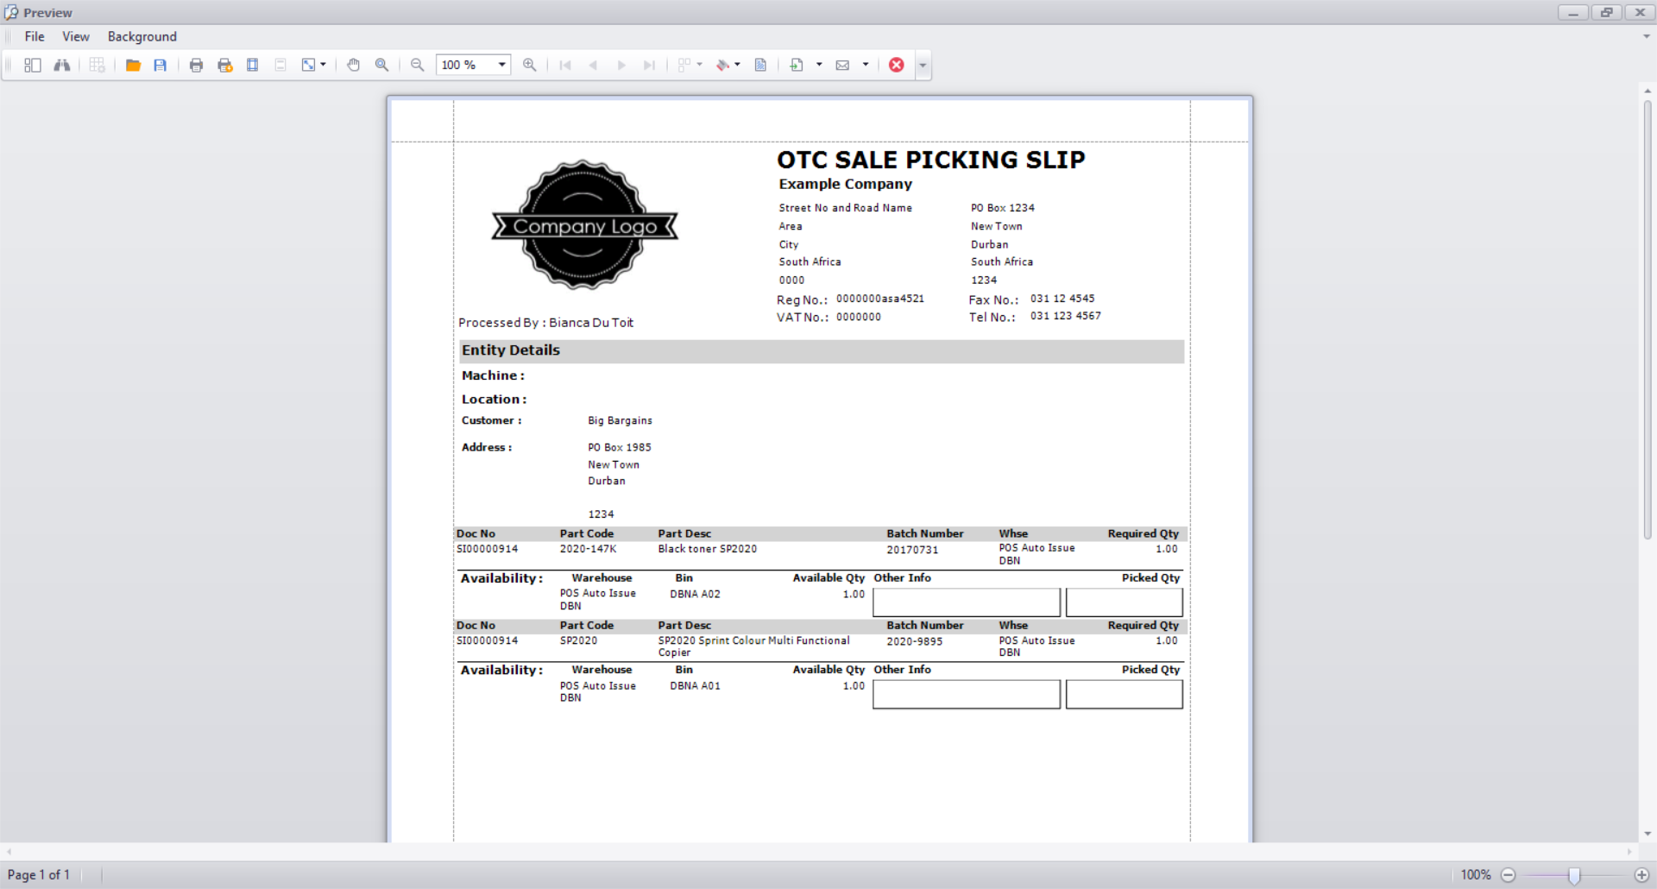Open the 100 % zoom level dropdown arrow
The image size is (1657, 889).
pos(501,65)
